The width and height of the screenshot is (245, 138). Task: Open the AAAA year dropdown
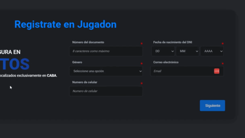pyautogui.click(x=212, y=51)
